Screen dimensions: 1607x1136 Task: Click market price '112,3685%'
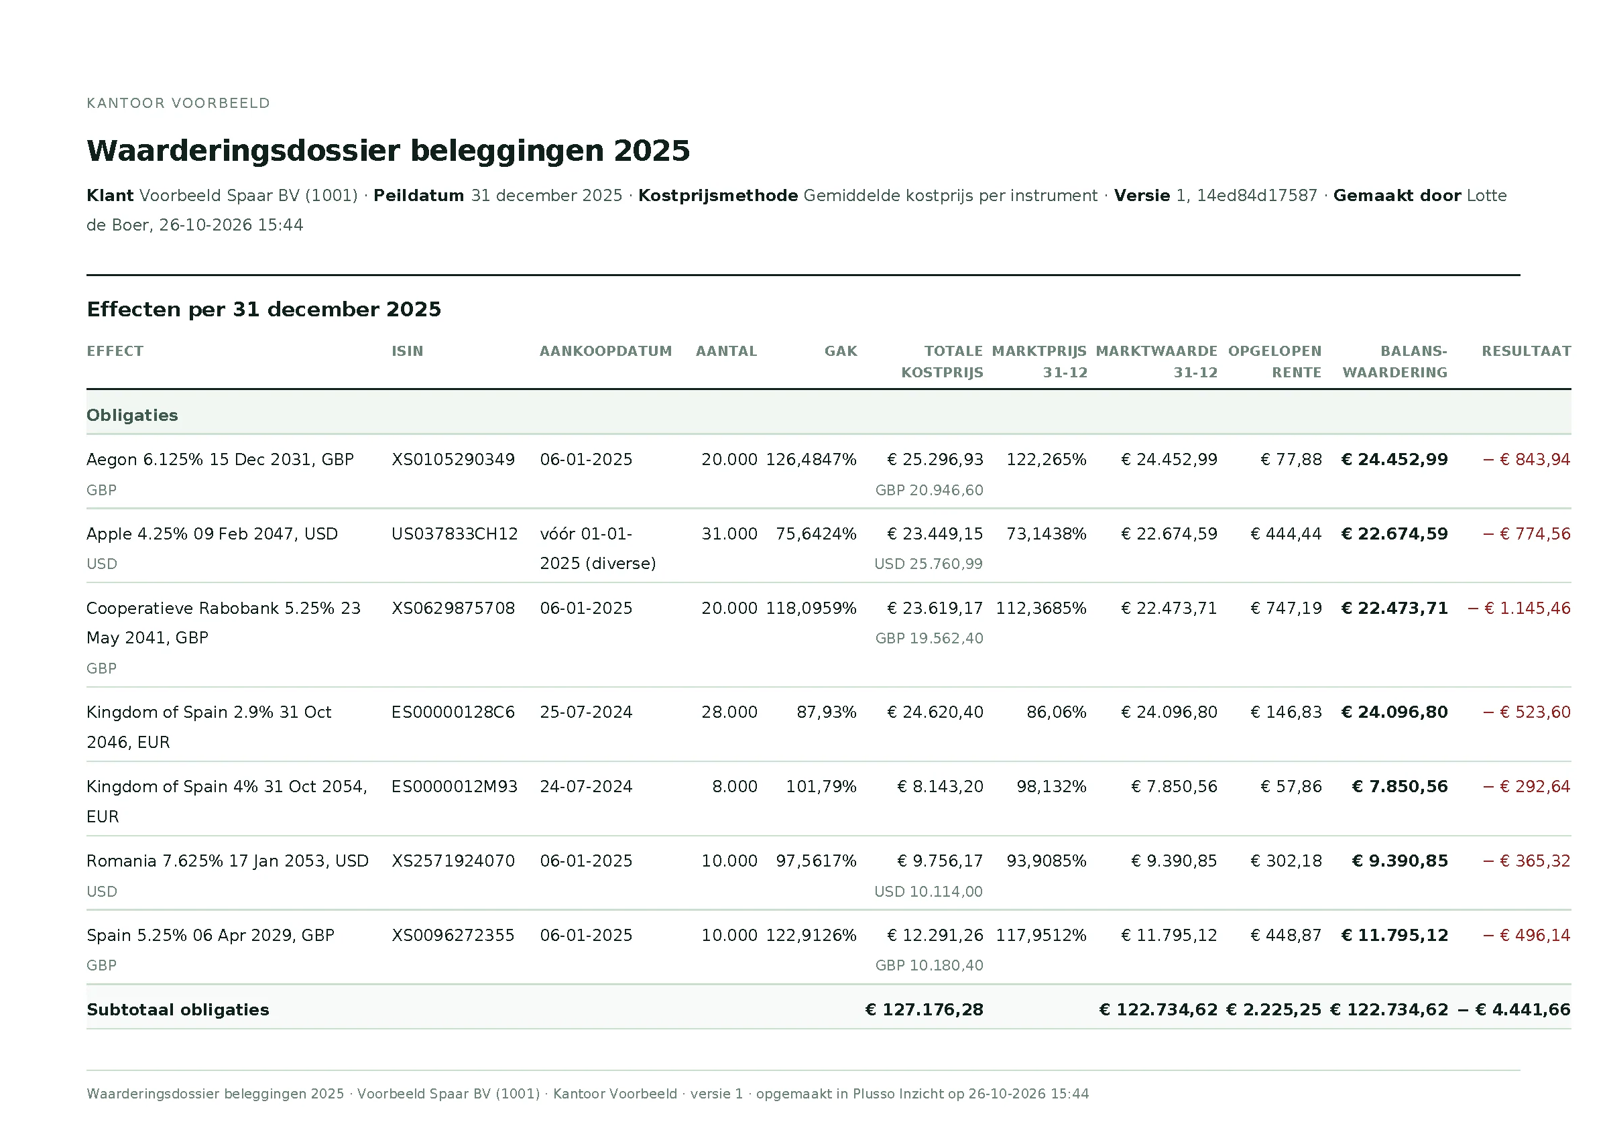1041,608
